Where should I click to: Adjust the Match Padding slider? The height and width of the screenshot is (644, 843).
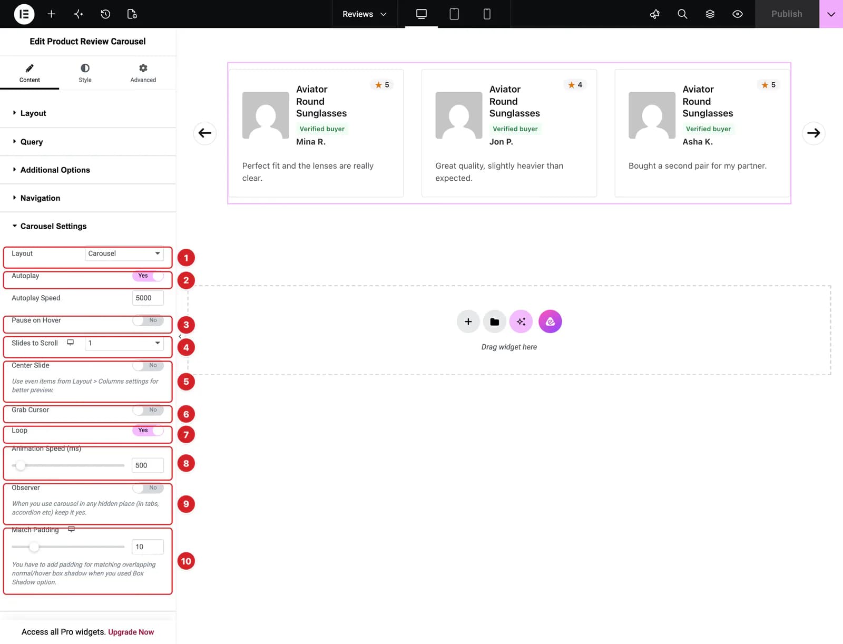pos(68,547)
